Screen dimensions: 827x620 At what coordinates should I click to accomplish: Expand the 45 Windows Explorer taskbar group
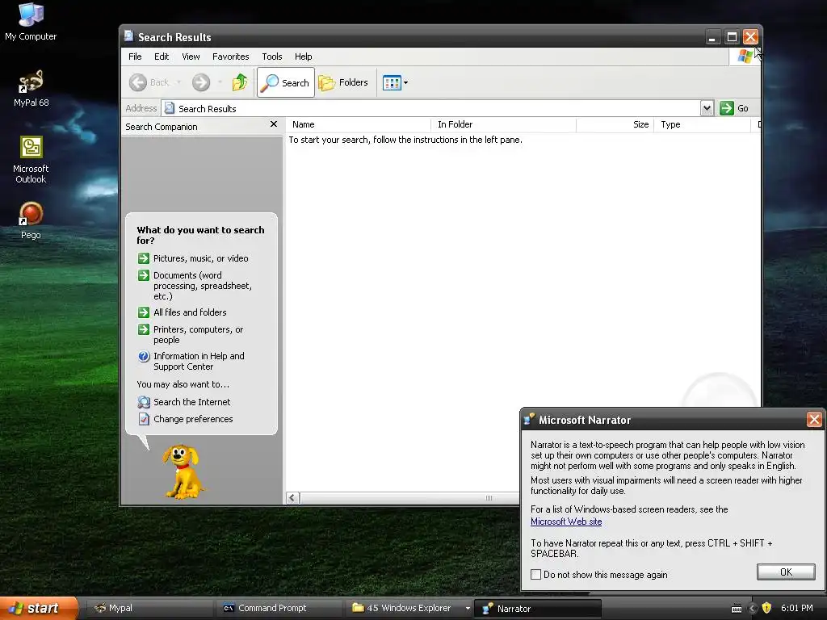click(468, 608)
